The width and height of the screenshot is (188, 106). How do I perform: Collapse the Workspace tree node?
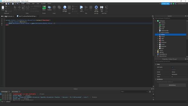click(156, 21)
